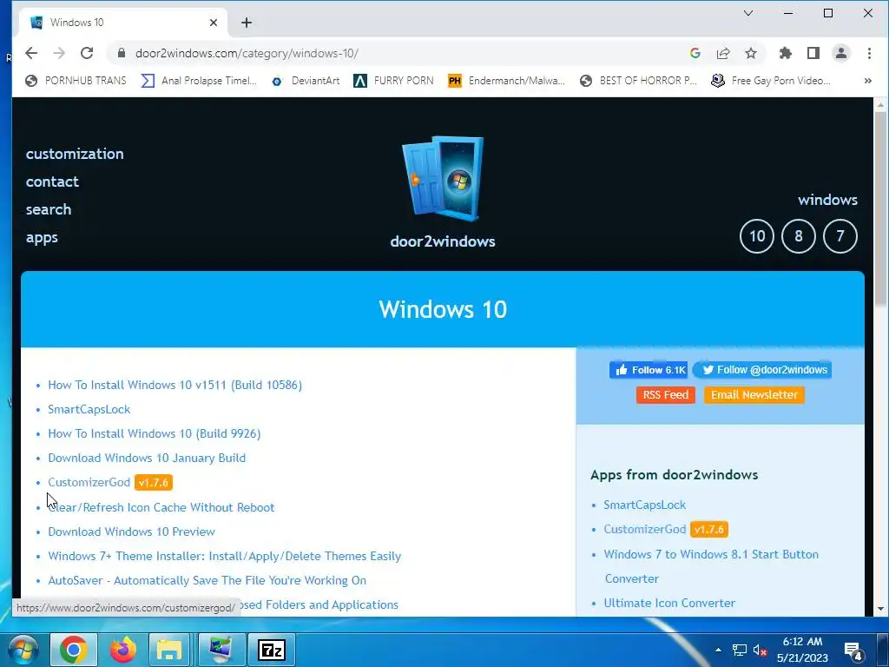Open SmartCapsLock in the main article list
This screenshot has height=667, width=889.
89,410
